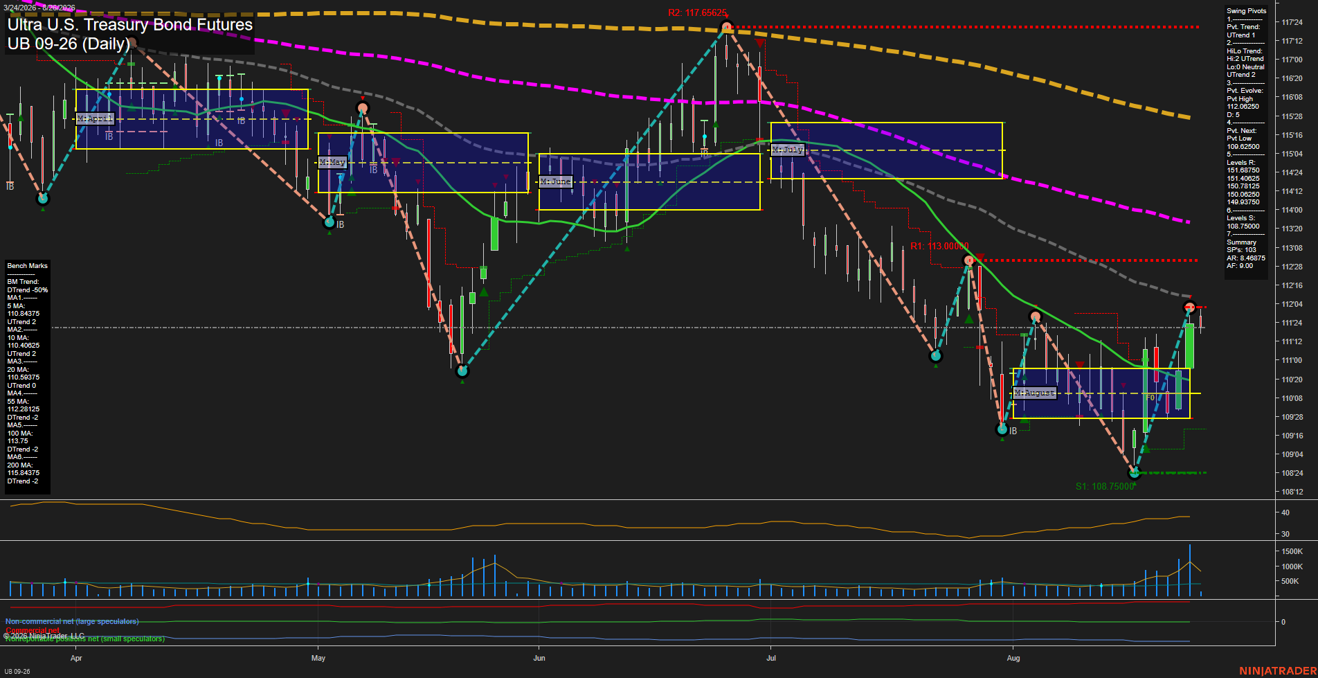Click the 111'00 price axis label

1292,361
